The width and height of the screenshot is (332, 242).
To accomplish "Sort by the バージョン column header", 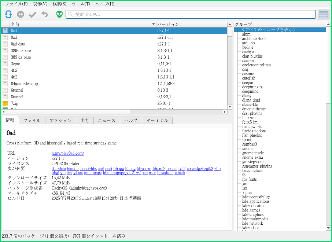I will click(x=192, y=24).
